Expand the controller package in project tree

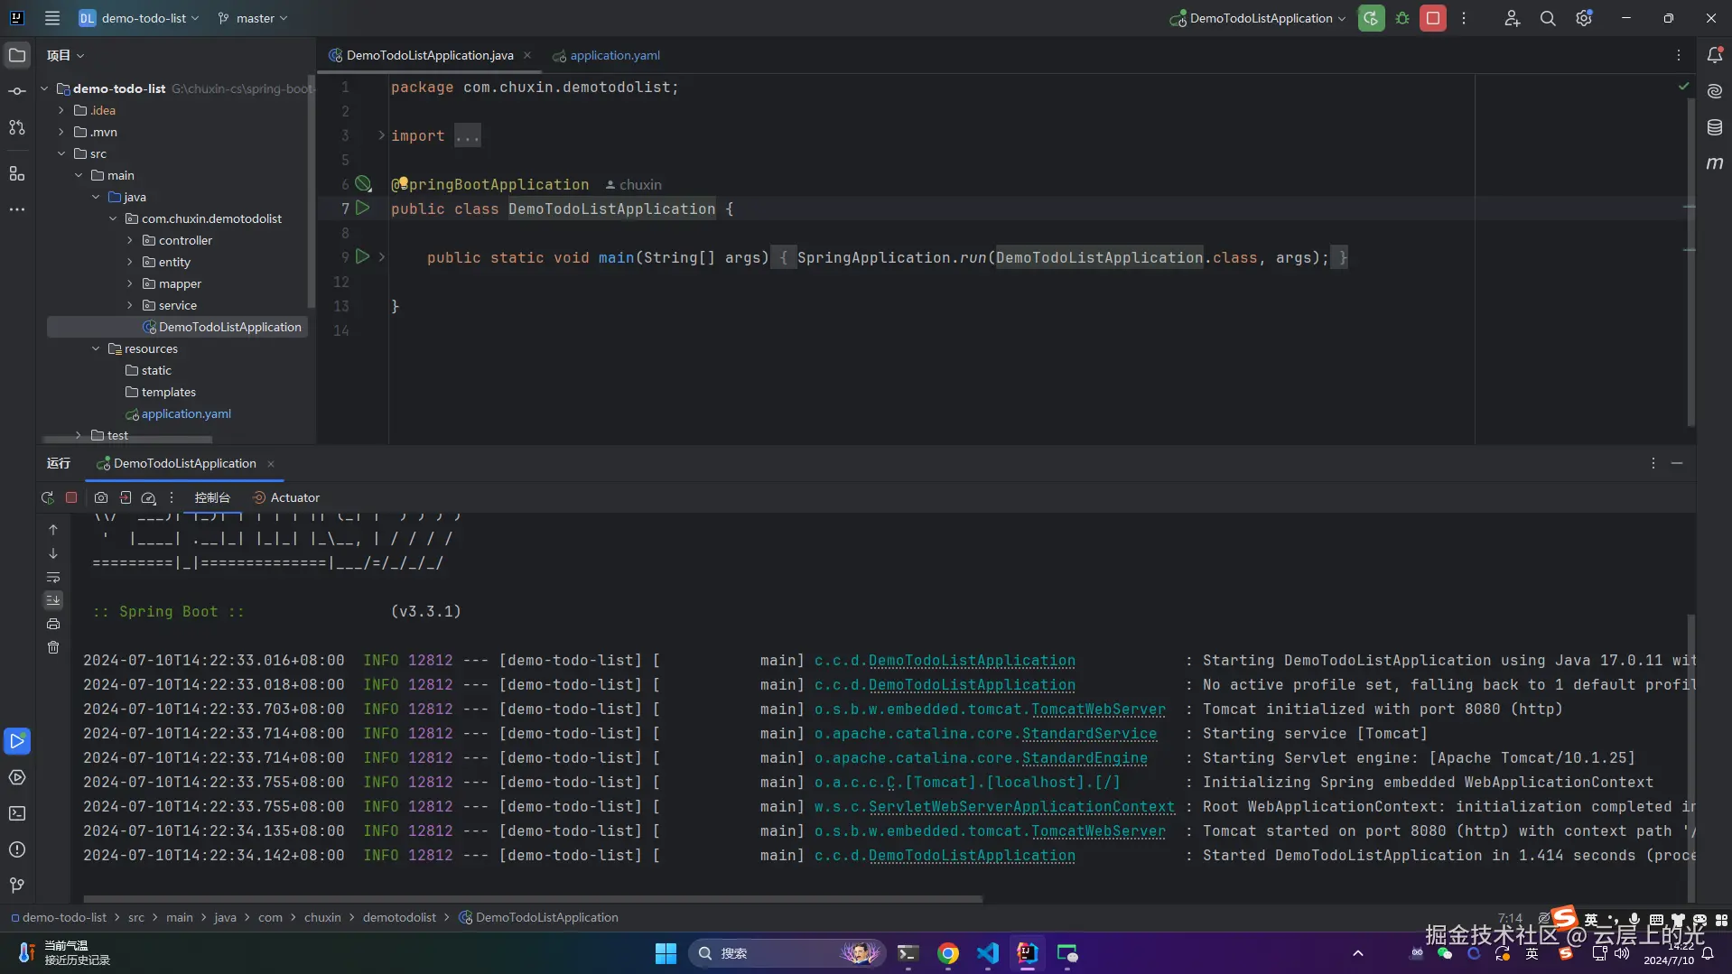[130, 240]
